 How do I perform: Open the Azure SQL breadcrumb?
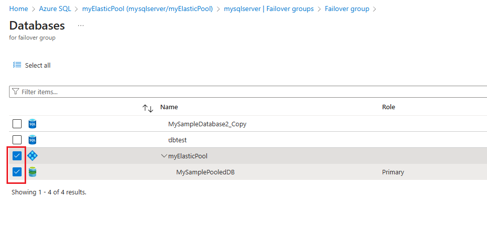(x=55, y=9)
